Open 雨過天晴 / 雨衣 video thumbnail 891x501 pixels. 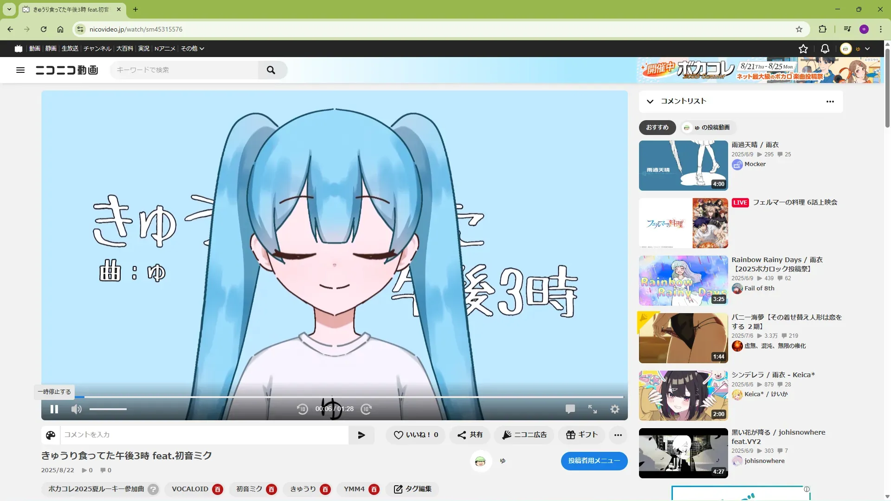tap(683, 166)
